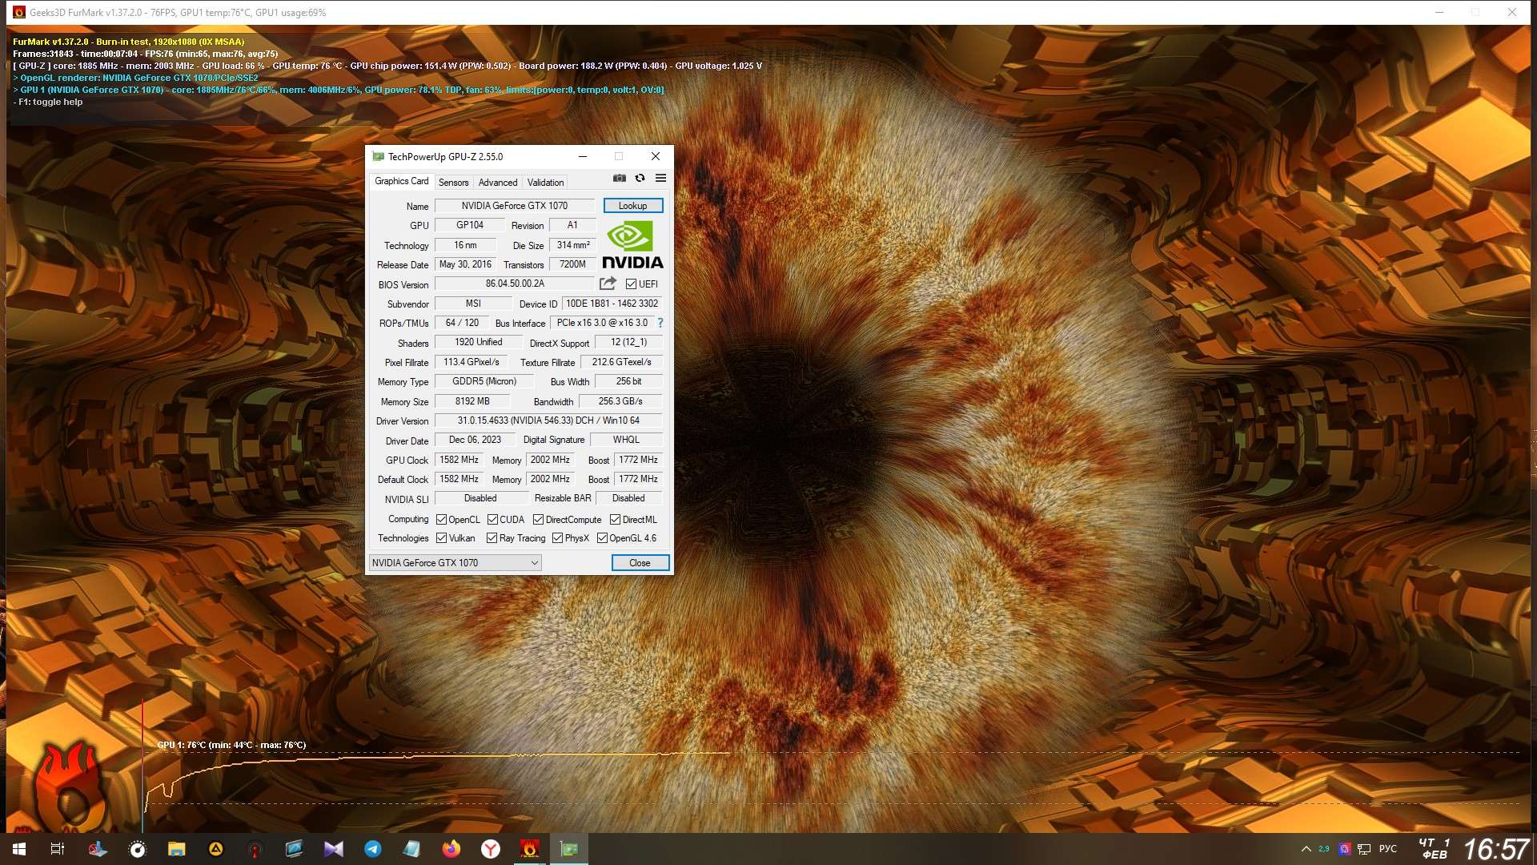The image size is (1537, 865).
Task: Click the BIOS Version field
Action: point(515,284)
